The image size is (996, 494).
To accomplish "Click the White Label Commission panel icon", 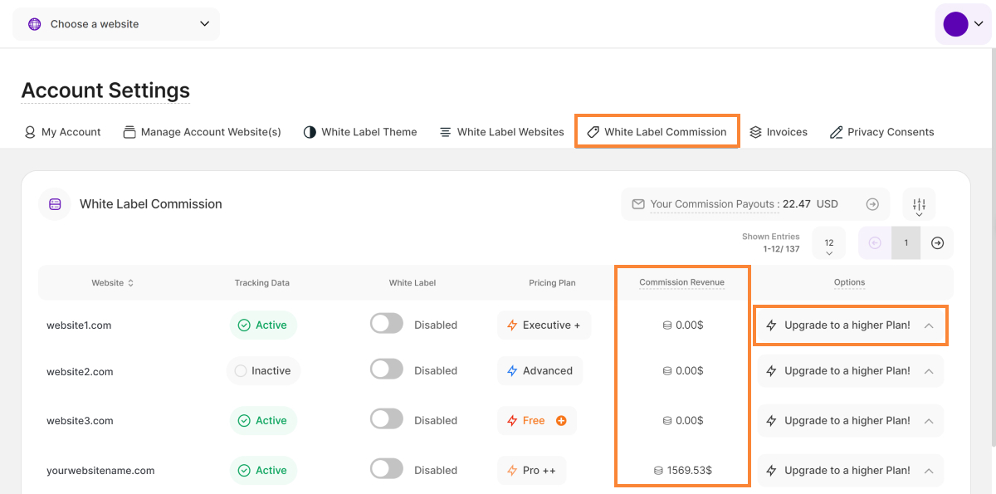I will pos(55,204).
